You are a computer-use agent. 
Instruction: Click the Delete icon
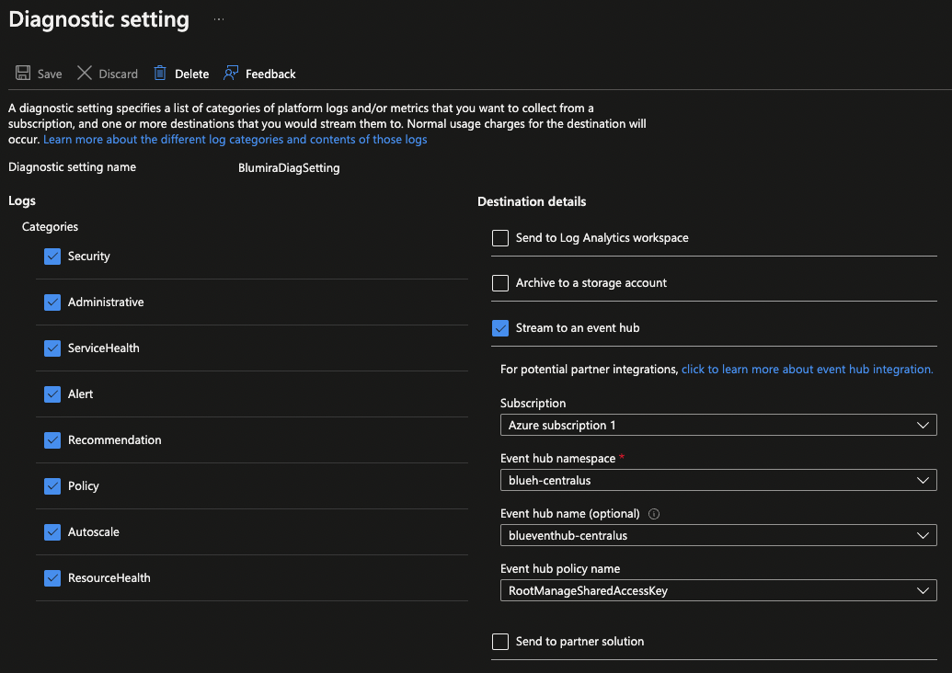[162, 73]
